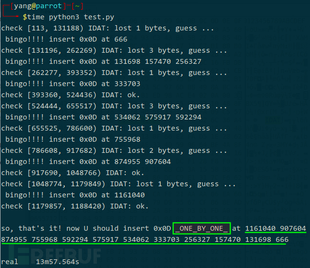The image size is (310, 268).
Task: Click 'insert 0x0D at 333703' line
Action: [73, 84]
